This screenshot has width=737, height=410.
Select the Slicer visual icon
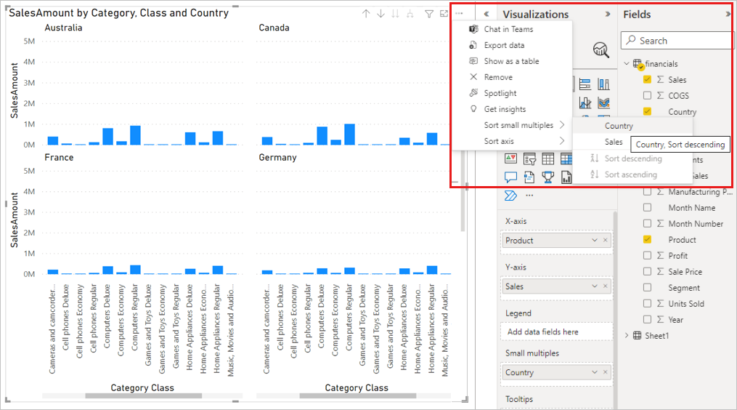pyautogui.click(x=530, y=159)
